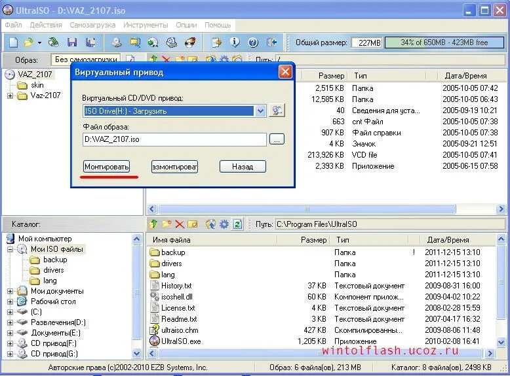This screenshot has width=510, height=376.
Task: Select VAZ_2107 root disc in image tree
Action: (x=35, y=75)
